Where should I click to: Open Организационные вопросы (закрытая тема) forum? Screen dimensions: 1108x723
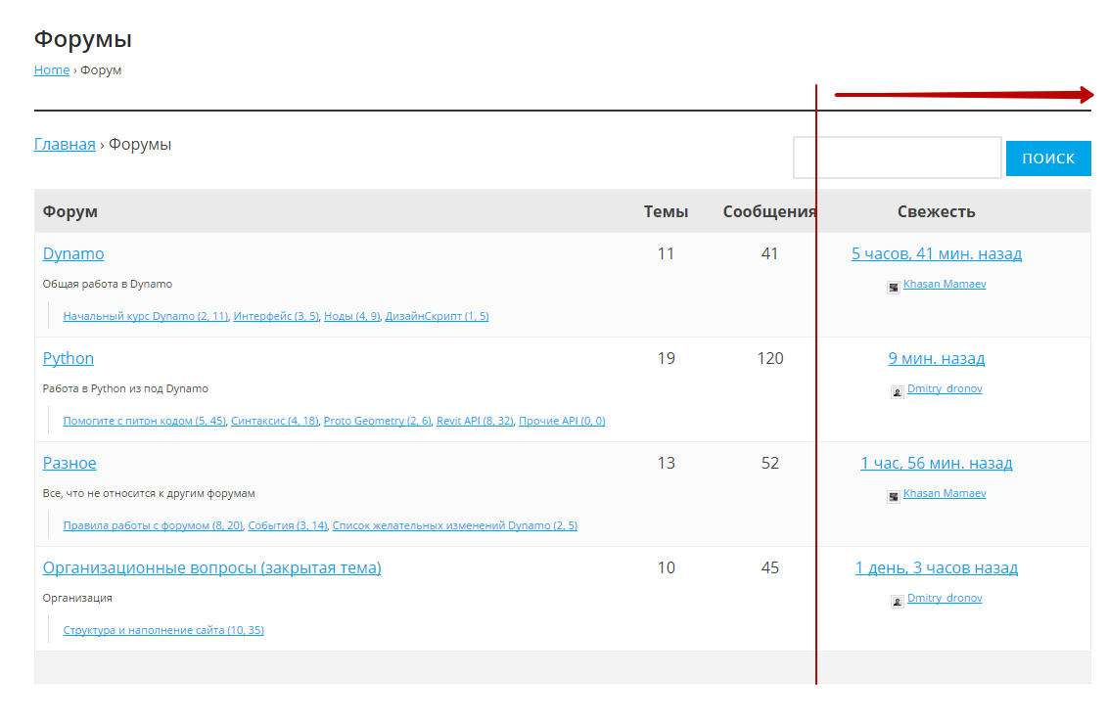click(x=212, y=567)
